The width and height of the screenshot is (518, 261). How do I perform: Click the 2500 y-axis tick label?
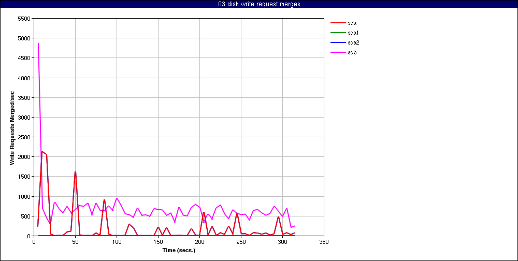pos(24,137)
